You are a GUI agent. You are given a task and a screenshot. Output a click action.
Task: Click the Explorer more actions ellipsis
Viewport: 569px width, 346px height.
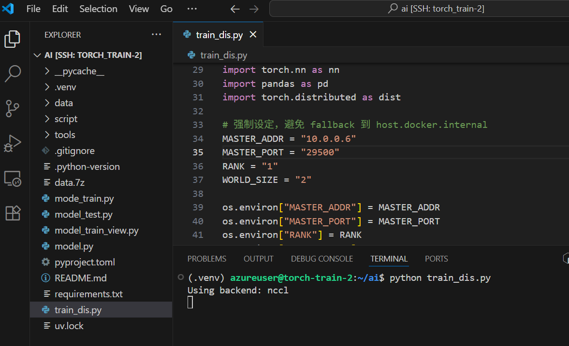pos(156,35)
